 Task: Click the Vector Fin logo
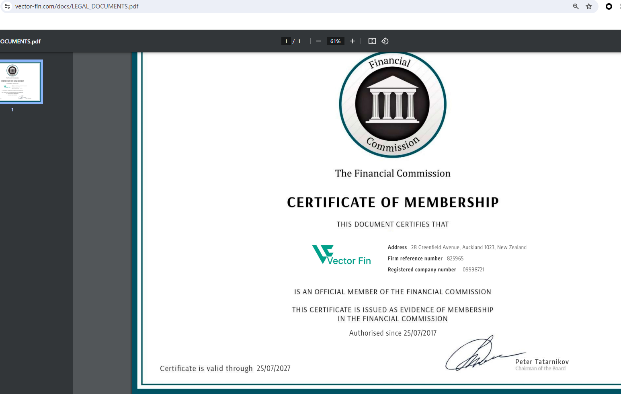pos(342,255)
